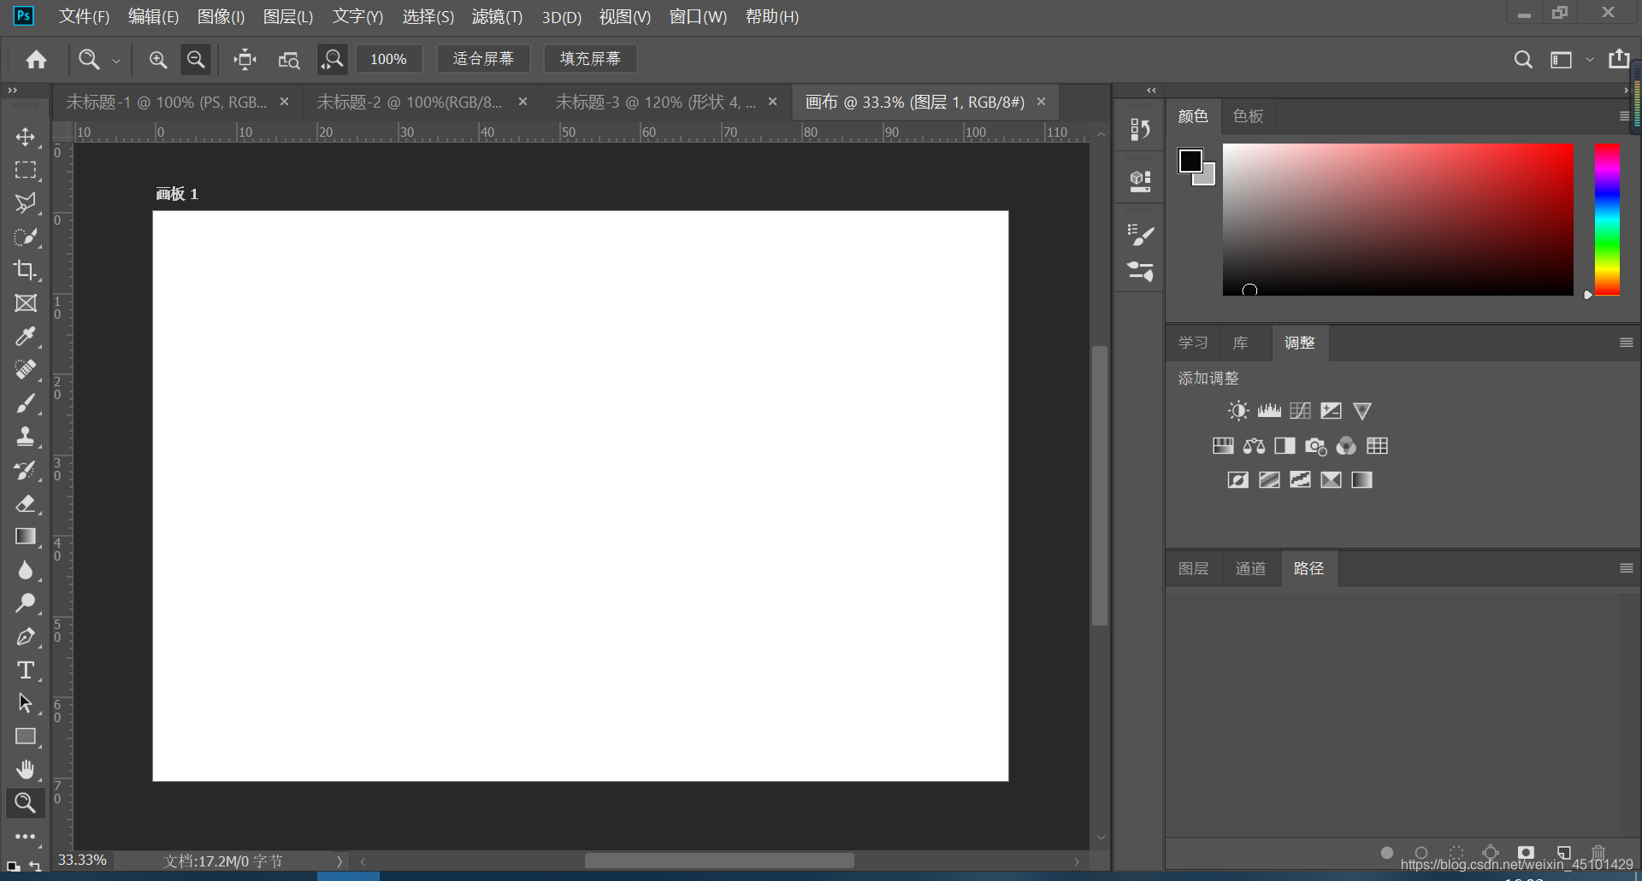The height and width of the screenshot is (881, 1642).
Task: Click the Share image icon
Action: (1619, 58)
